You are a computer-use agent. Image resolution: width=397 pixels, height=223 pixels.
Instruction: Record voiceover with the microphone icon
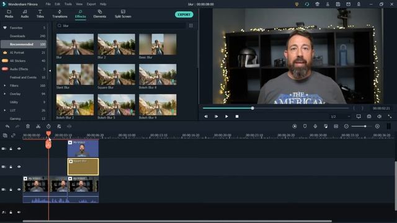point(315,126)
